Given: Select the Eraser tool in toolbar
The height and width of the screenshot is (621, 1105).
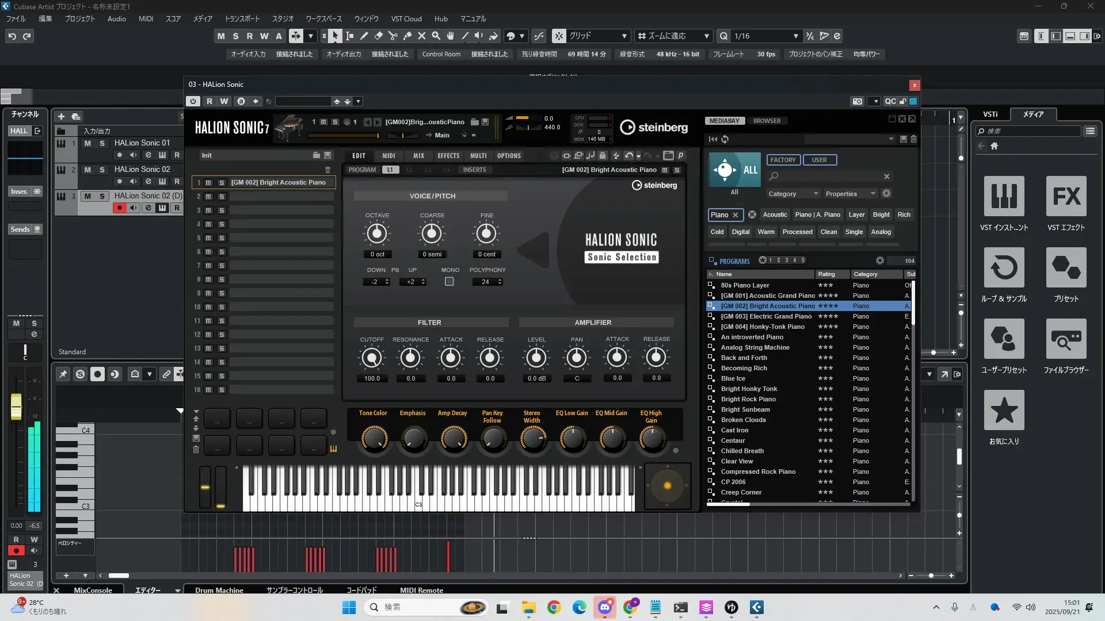Looking at the screenshot, I should point(379,36).
